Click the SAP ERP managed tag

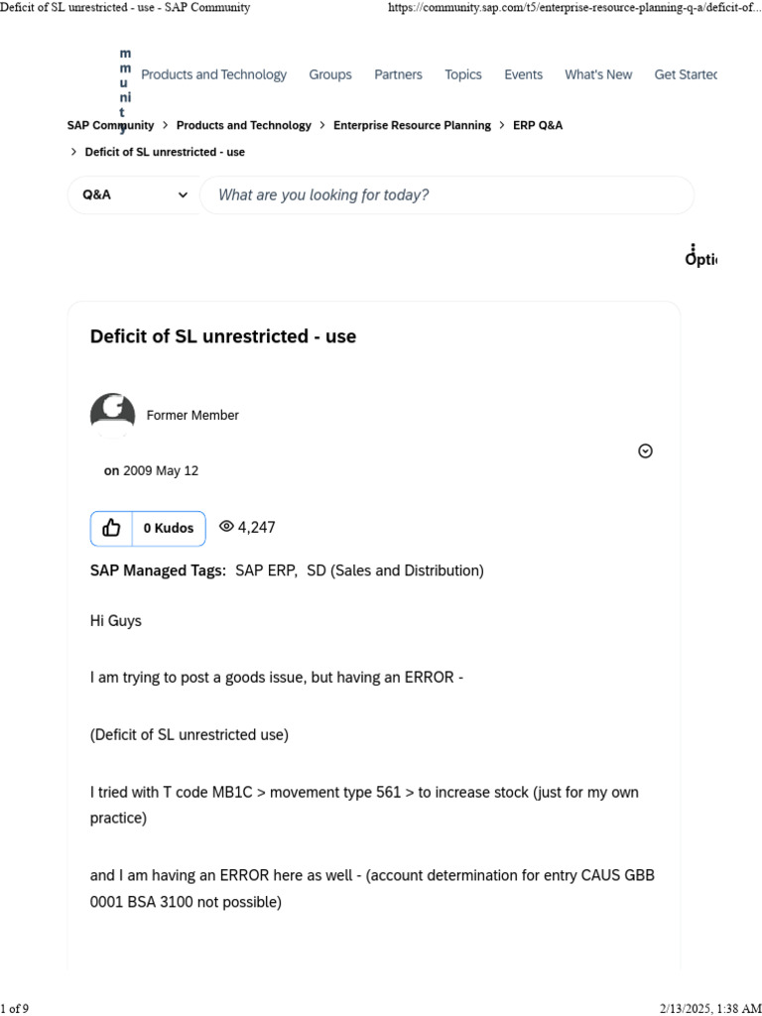pyautogui.click(x=265, y=571)
